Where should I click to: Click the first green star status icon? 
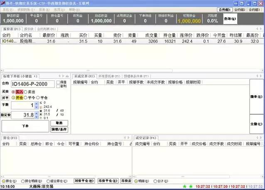(x=185, y=186)
